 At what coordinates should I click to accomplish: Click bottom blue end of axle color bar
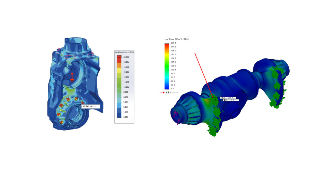[166, 88]
